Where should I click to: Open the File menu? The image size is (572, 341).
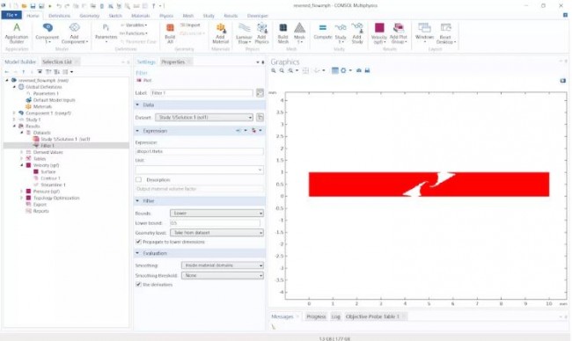(11, 15)
